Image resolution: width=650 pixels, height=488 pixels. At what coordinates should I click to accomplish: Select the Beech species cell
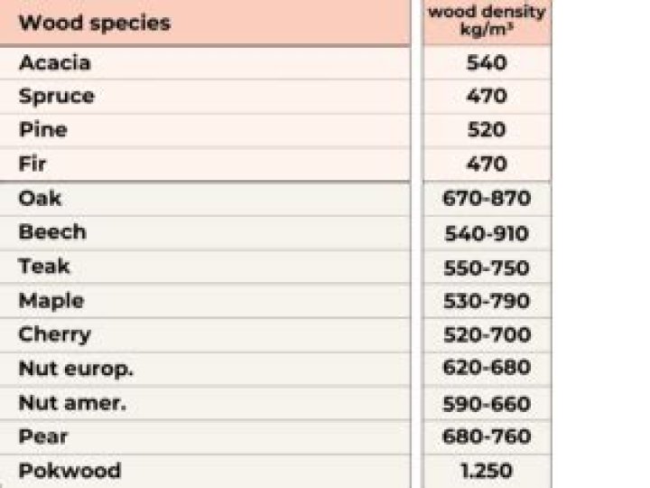point(52,231)
